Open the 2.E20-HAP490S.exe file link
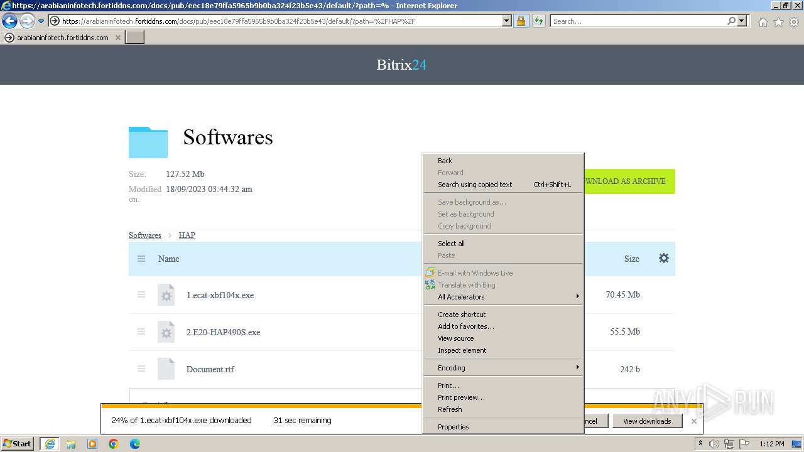 pos(223,332)
